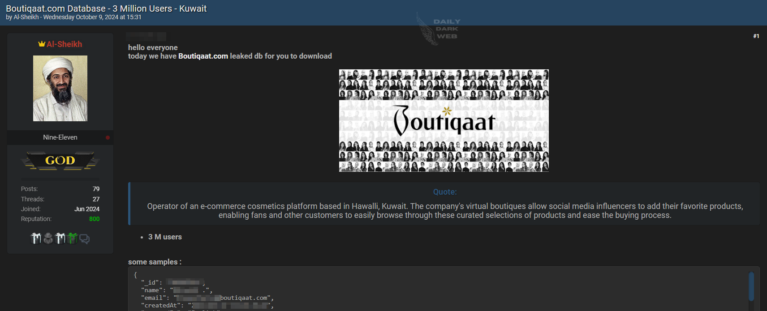The height and width of the screenshot is (311, 767).
Task: Click the Al-Sheikh username in the user panel
Action: click(x=65, y=44)
